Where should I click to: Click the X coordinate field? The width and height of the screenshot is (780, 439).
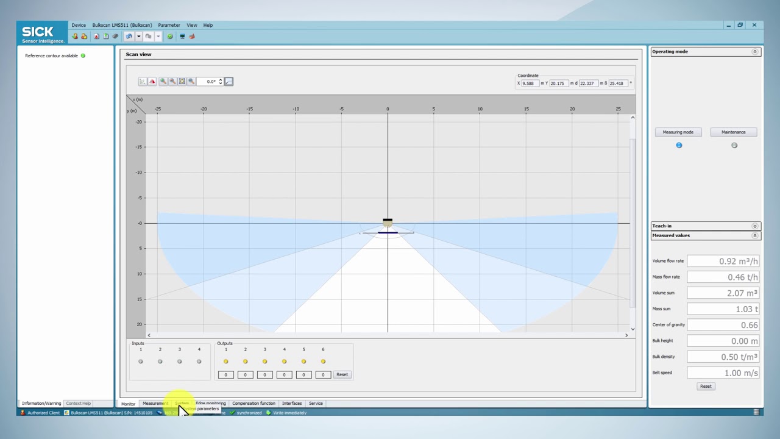coord(530,83)
